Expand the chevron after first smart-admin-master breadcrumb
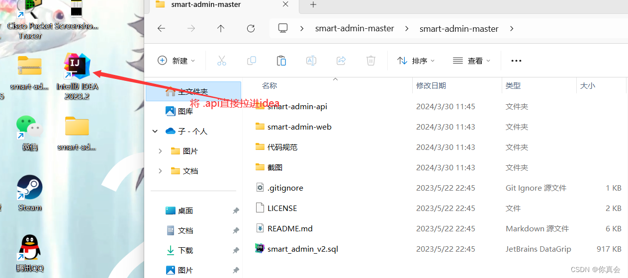 coord(407,28)
